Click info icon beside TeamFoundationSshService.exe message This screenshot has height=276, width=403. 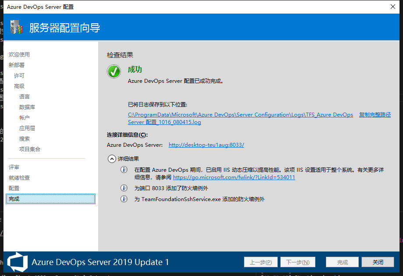click(124, 199)
